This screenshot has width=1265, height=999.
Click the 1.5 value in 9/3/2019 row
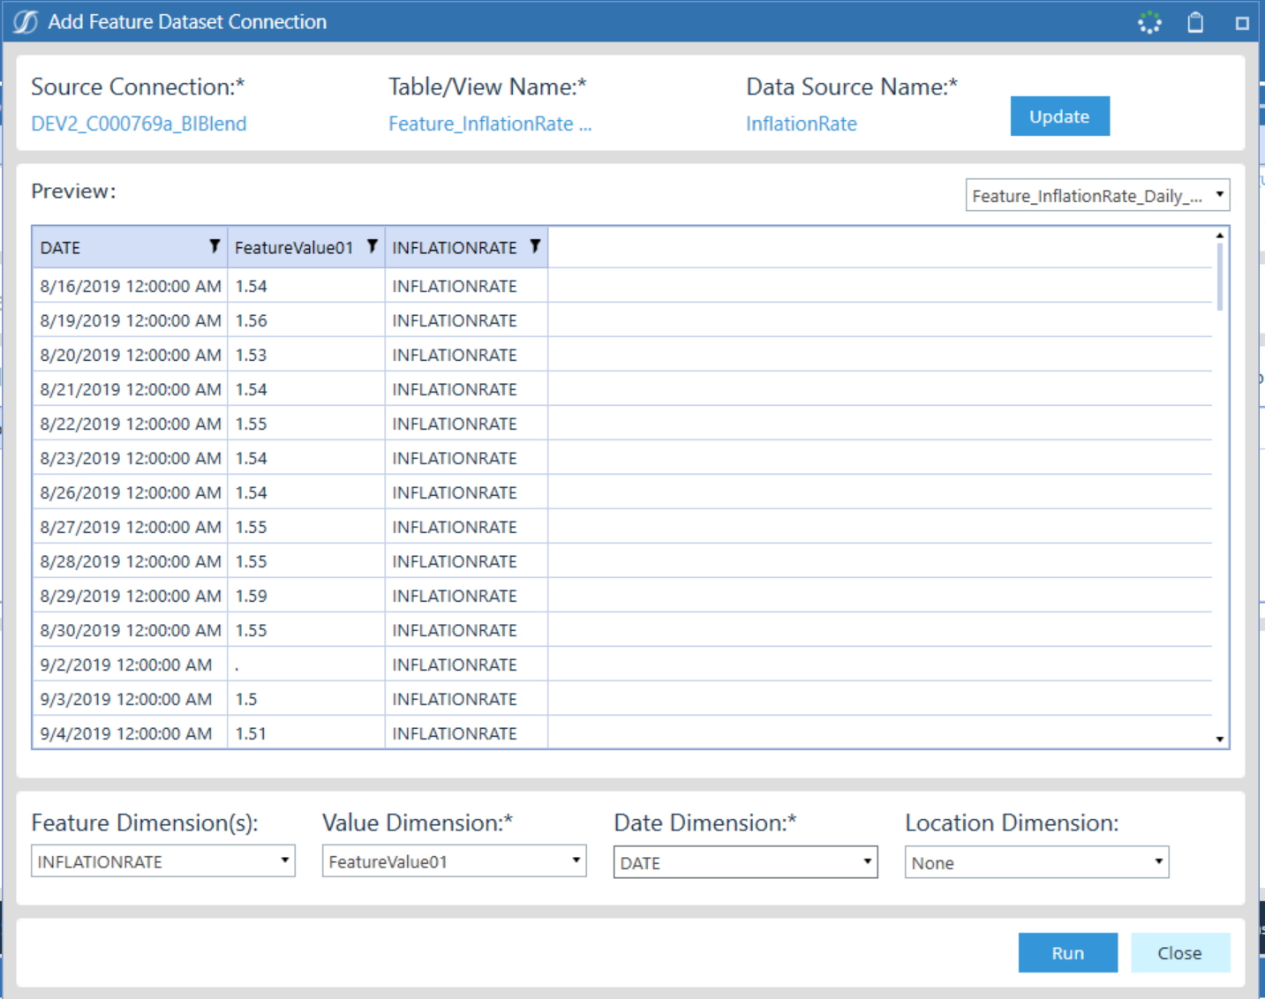306,699
